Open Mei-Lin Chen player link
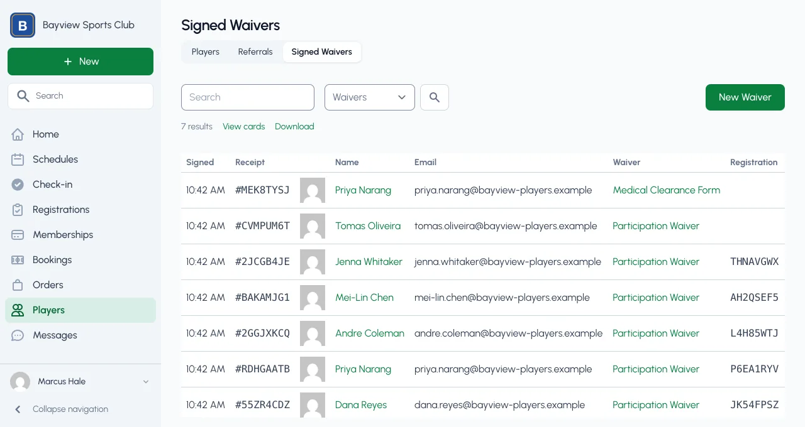The width and height of the screenshot is (805, 427). point(364,298)
